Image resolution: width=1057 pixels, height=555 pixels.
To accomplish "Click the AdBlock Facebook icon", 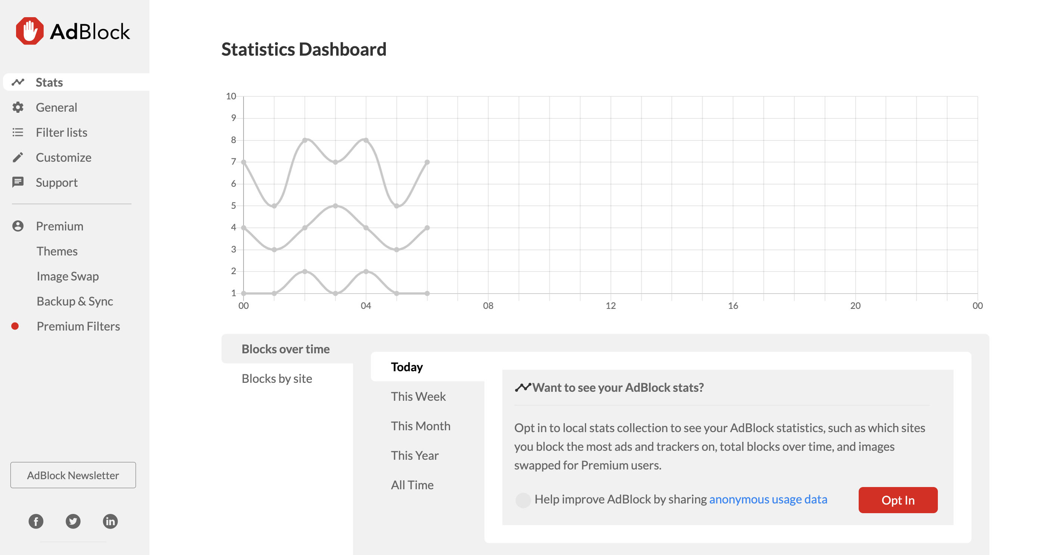I will [x=35, y=521].
